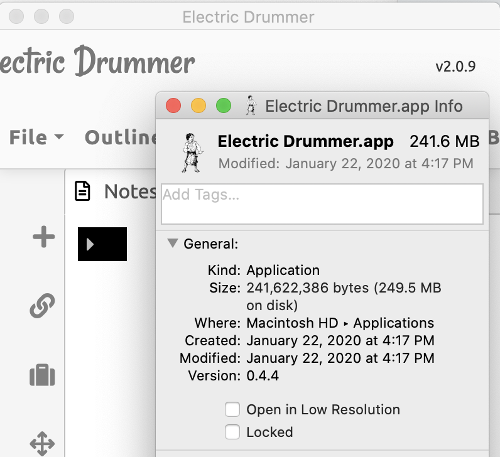Click the Electric Drummer main window title
Image resolution: width=500 pixels, height=457 pixels.
point(248,17)
